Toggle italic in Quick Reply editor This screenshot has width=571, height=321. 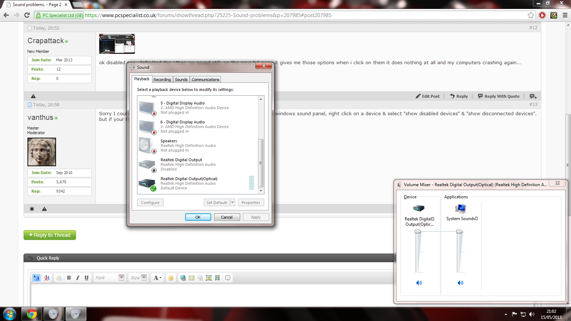coord(78,278)
